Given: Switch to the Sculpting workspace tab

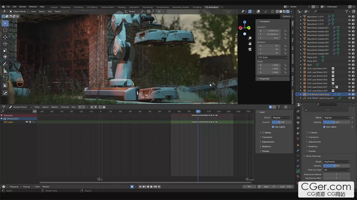Looking at the screenshot, I should [78, 7].
